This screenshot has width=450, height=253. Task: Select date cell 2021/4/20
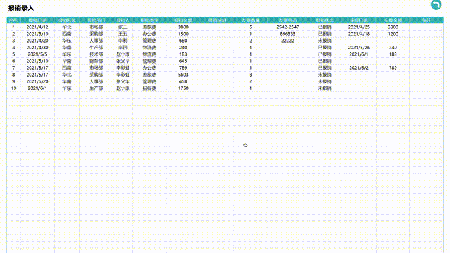coord(38,41)
